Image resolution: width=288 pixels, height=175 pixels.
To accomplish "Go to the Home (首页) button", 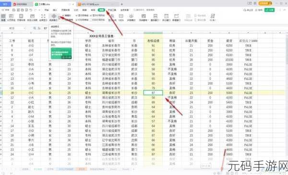I will point(5,4).
